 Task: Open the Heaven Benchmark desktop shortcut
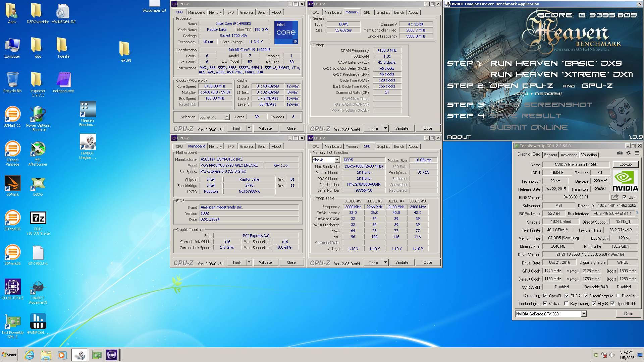click(88, 114)
